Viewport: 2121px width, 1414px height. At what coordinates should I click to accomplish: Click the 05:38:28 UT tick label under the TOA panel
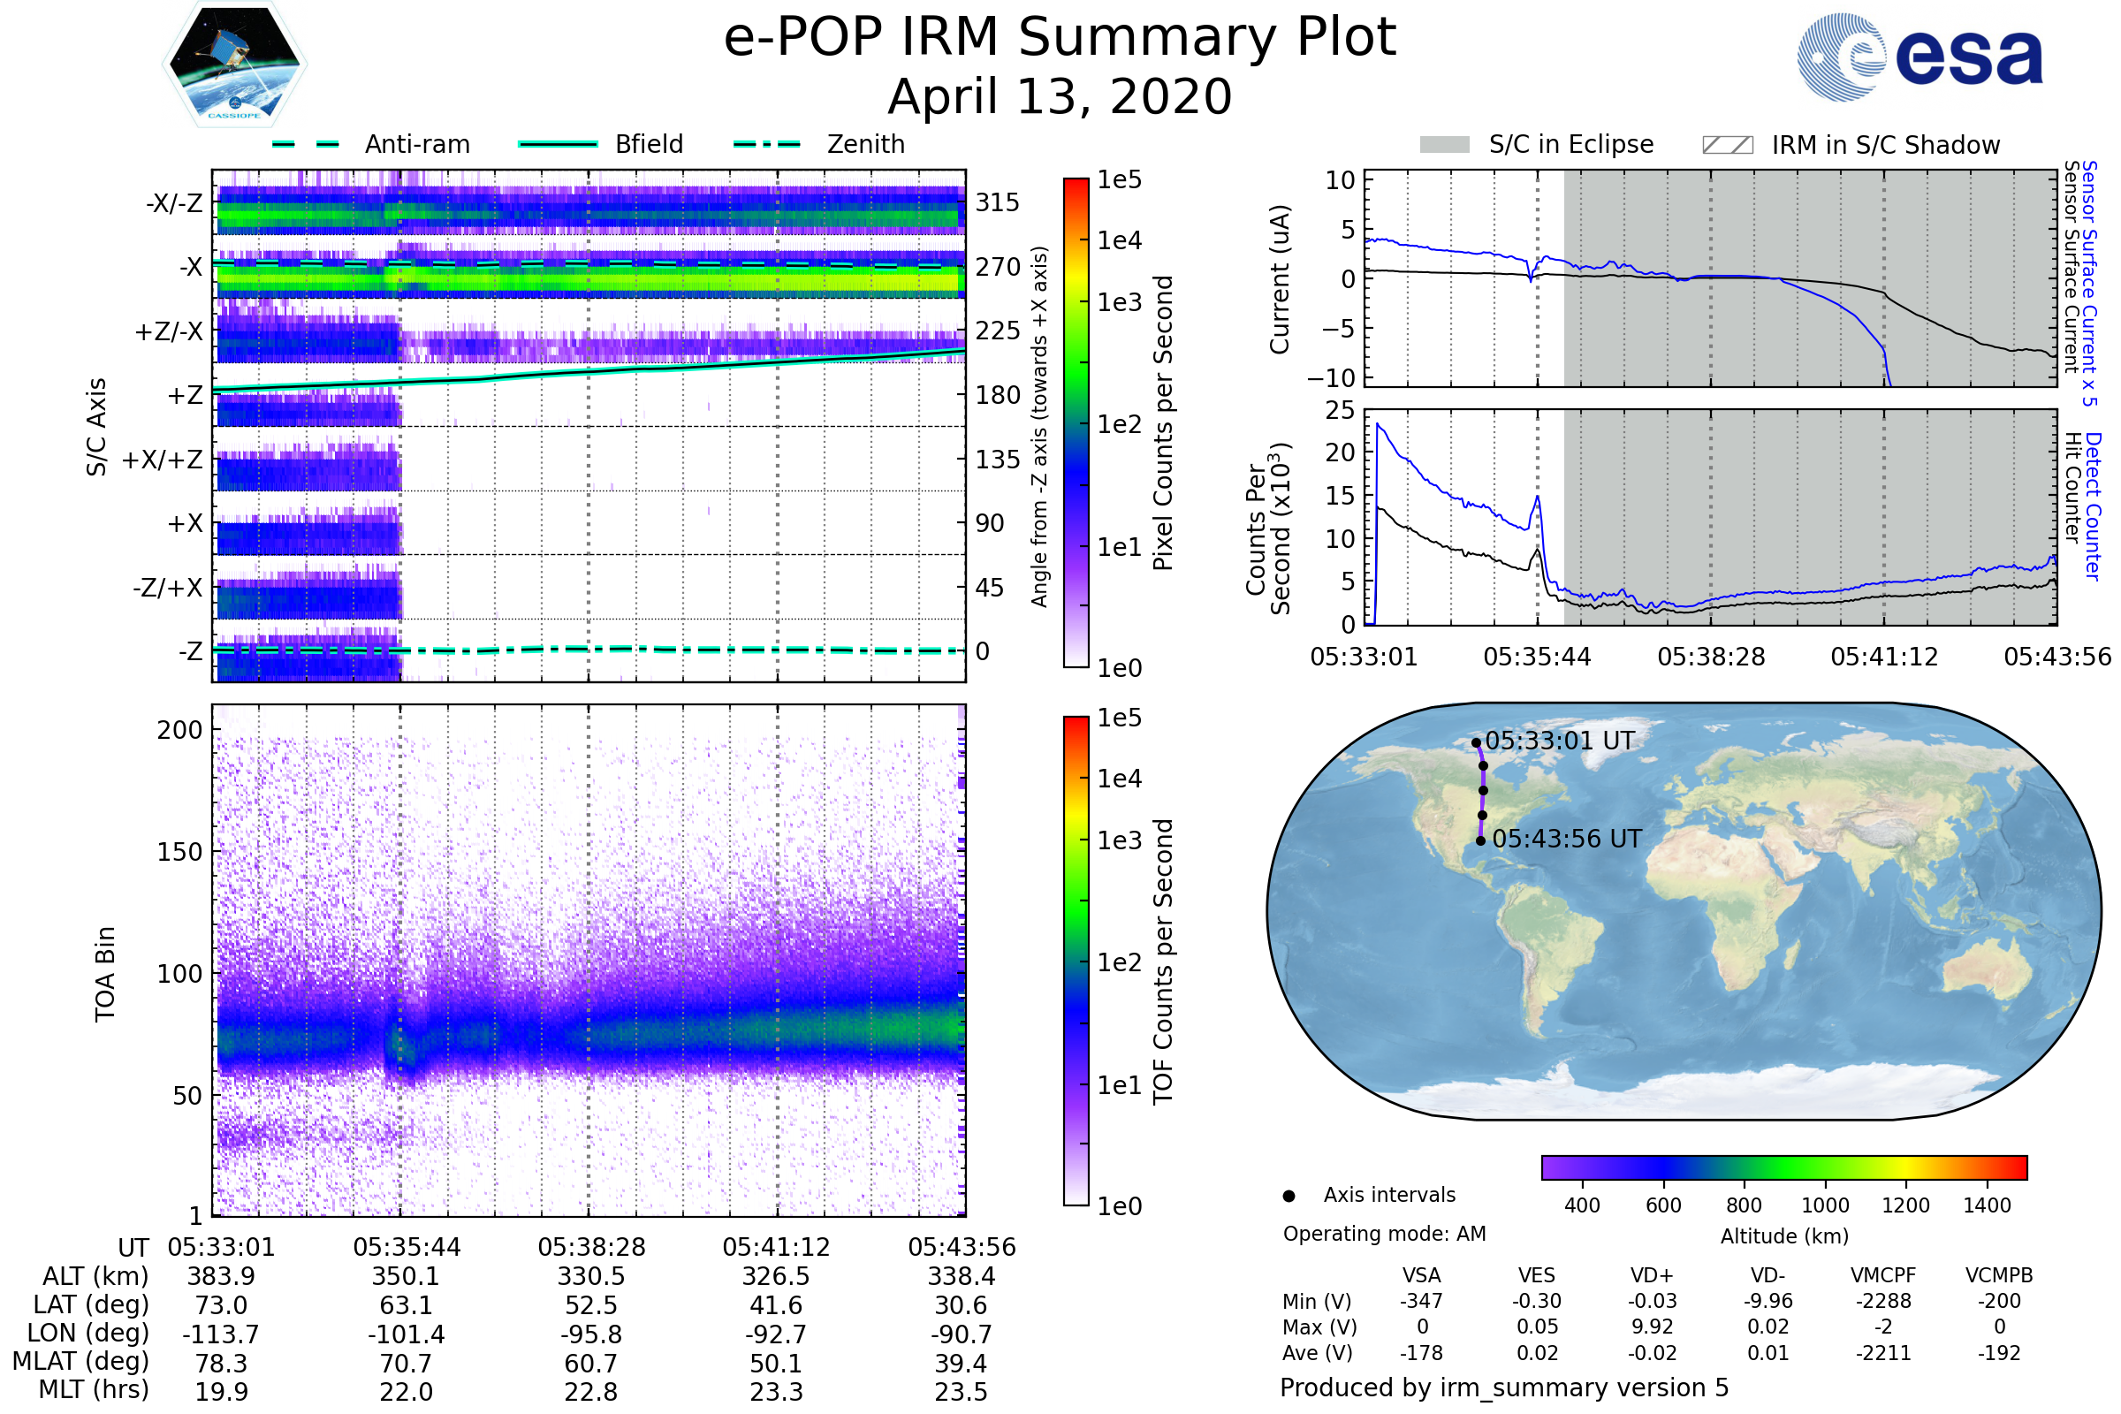pos(591,1247)
